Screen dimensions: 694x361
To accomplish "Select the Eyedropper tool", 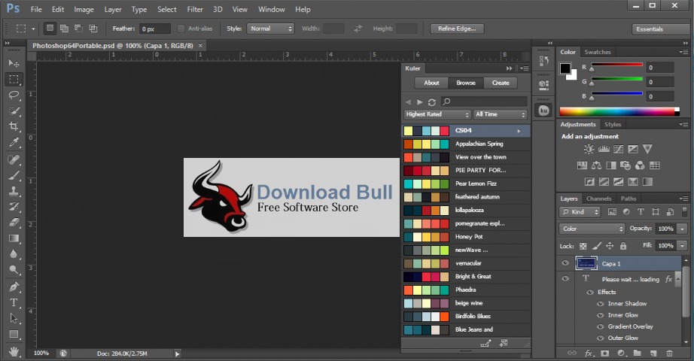I will (x=14, y=142).
